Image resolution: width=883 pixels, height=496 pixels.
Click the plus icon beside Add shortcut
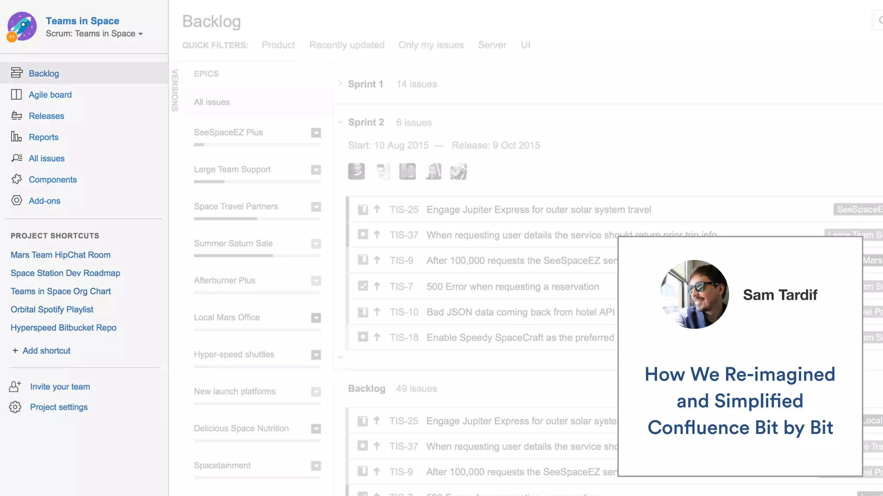[x=15, y=350]
